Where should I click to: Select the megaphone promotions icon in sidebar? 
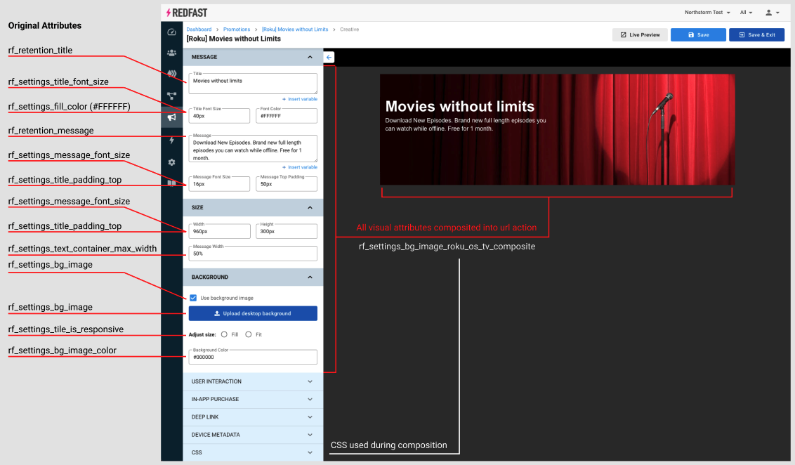pyautogui.click(x=171, y=117)
